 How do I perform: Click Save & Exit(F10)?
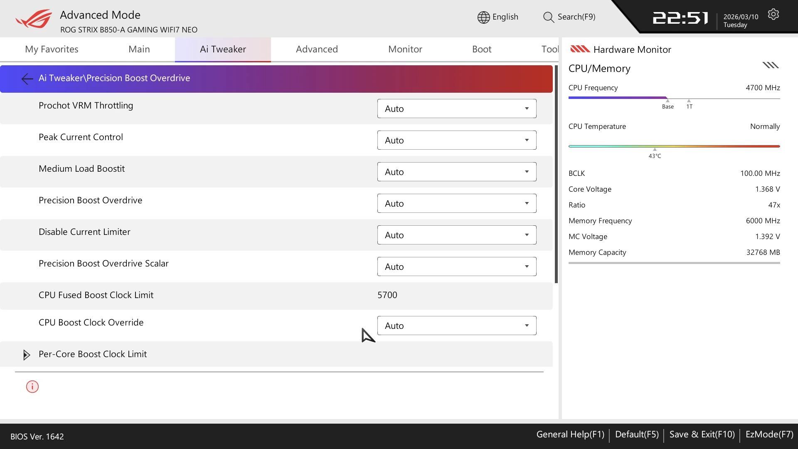click(x=702, y=434)
